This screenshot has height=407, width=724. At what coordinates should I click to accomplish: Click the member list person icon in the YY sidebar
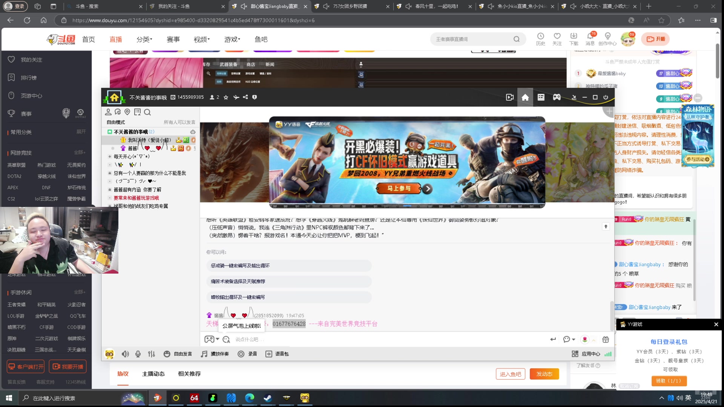coord(108,112)
